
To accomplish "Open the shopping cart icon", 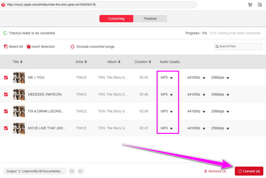I will 250,5.
